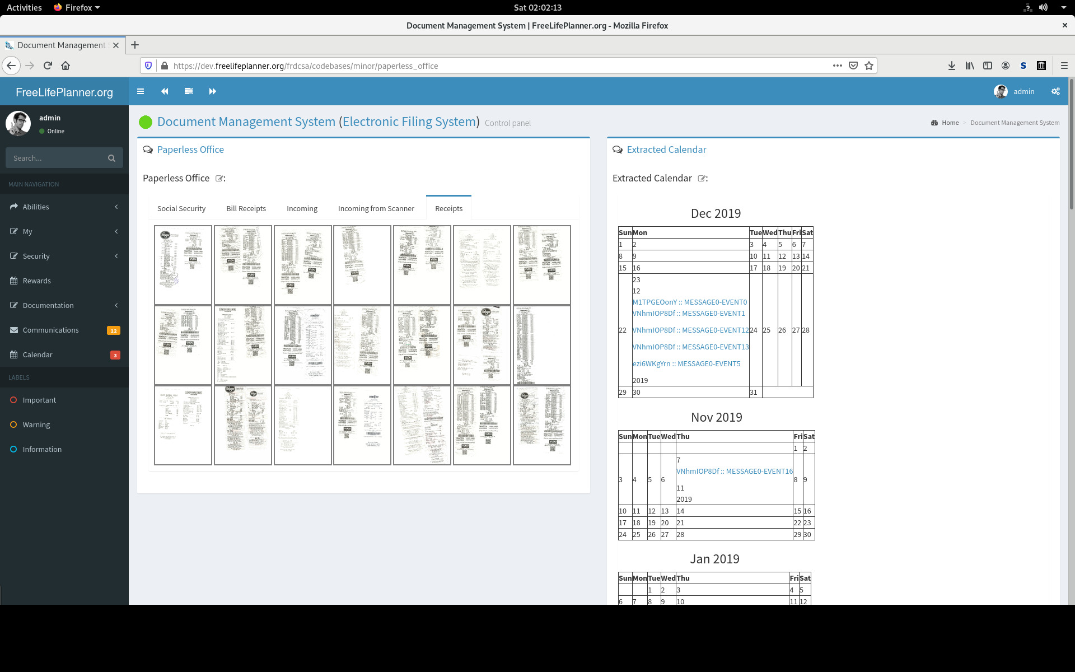Click the FreeLifePlanner.org home icon
This screenshot has width=1075, height=672.
pyautogui.click(x=63, y=91)
